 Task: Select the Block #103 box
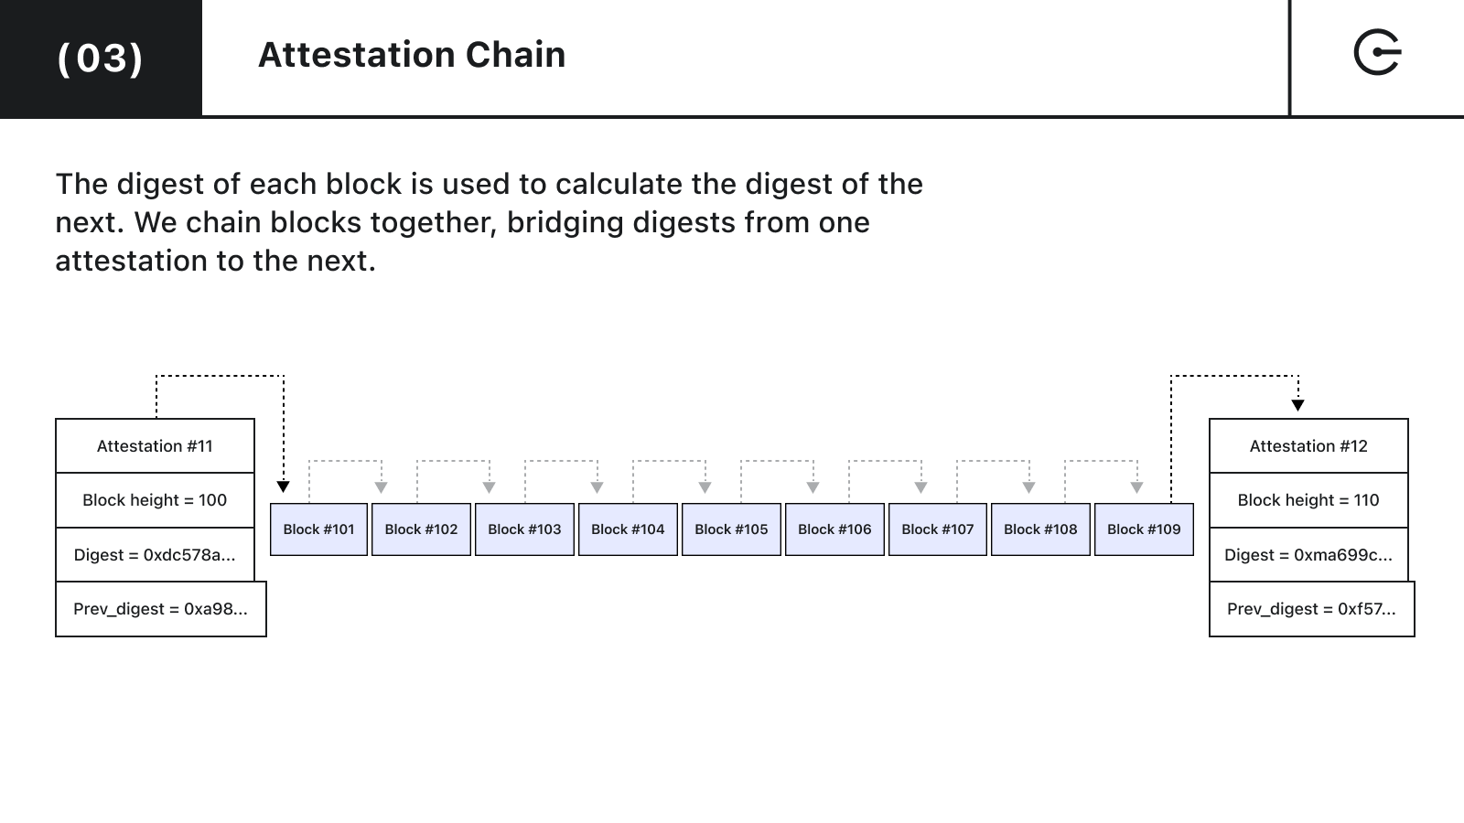(x=524, y=529)
